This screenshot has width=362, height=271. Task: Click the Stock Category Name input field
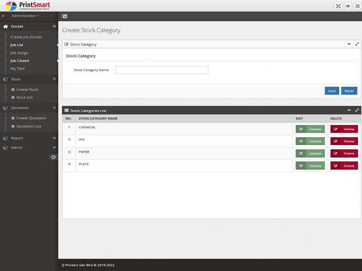point(162,70)
